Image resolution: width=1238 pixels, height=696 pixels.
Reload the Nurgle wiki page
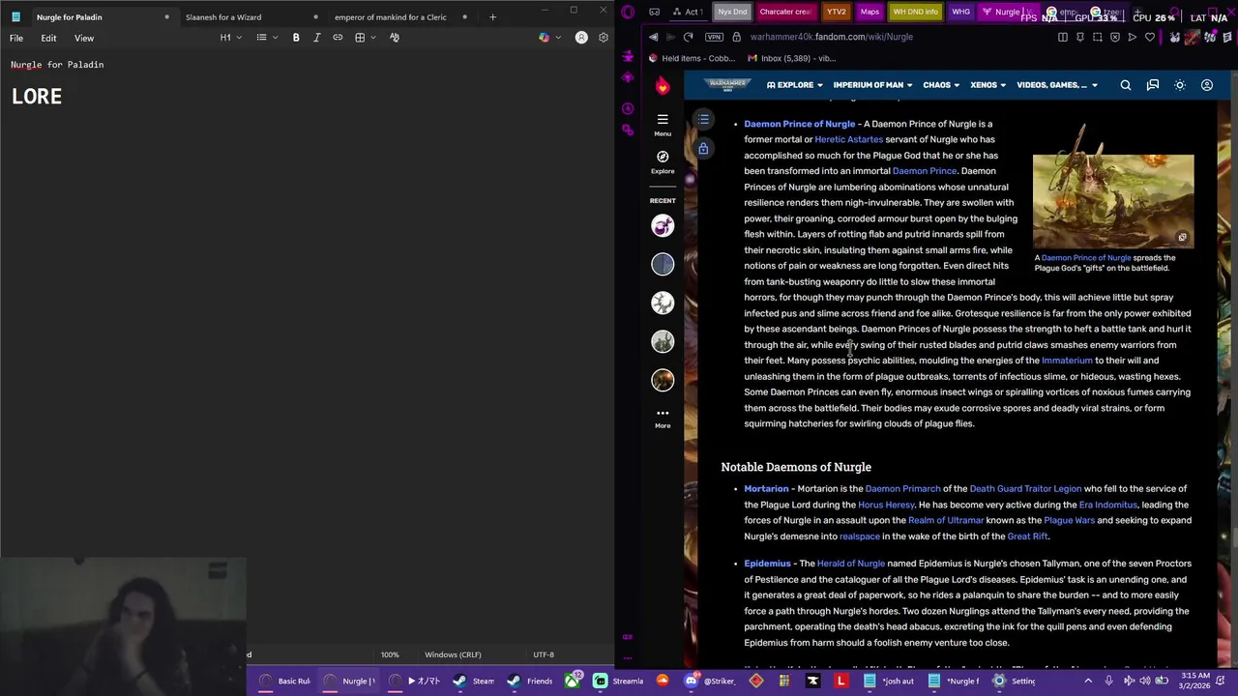pos(688,37)
